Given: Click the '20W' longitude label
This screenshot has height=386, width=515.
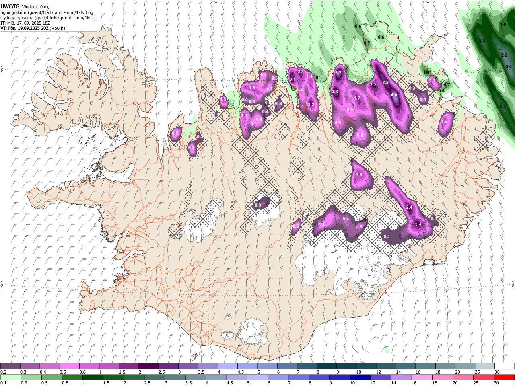Looking at the screenshot, I should pos(214,2).
